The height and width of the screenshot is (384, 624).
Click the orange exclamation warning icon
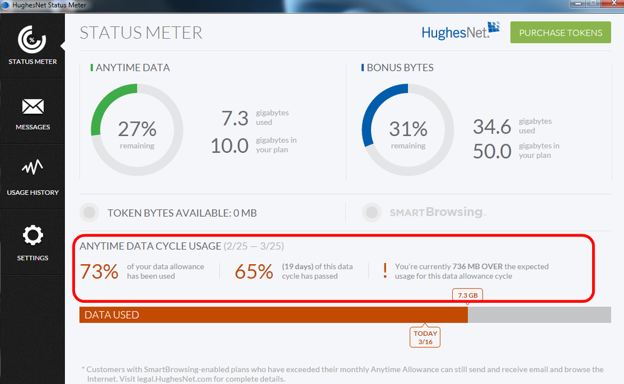385,270
